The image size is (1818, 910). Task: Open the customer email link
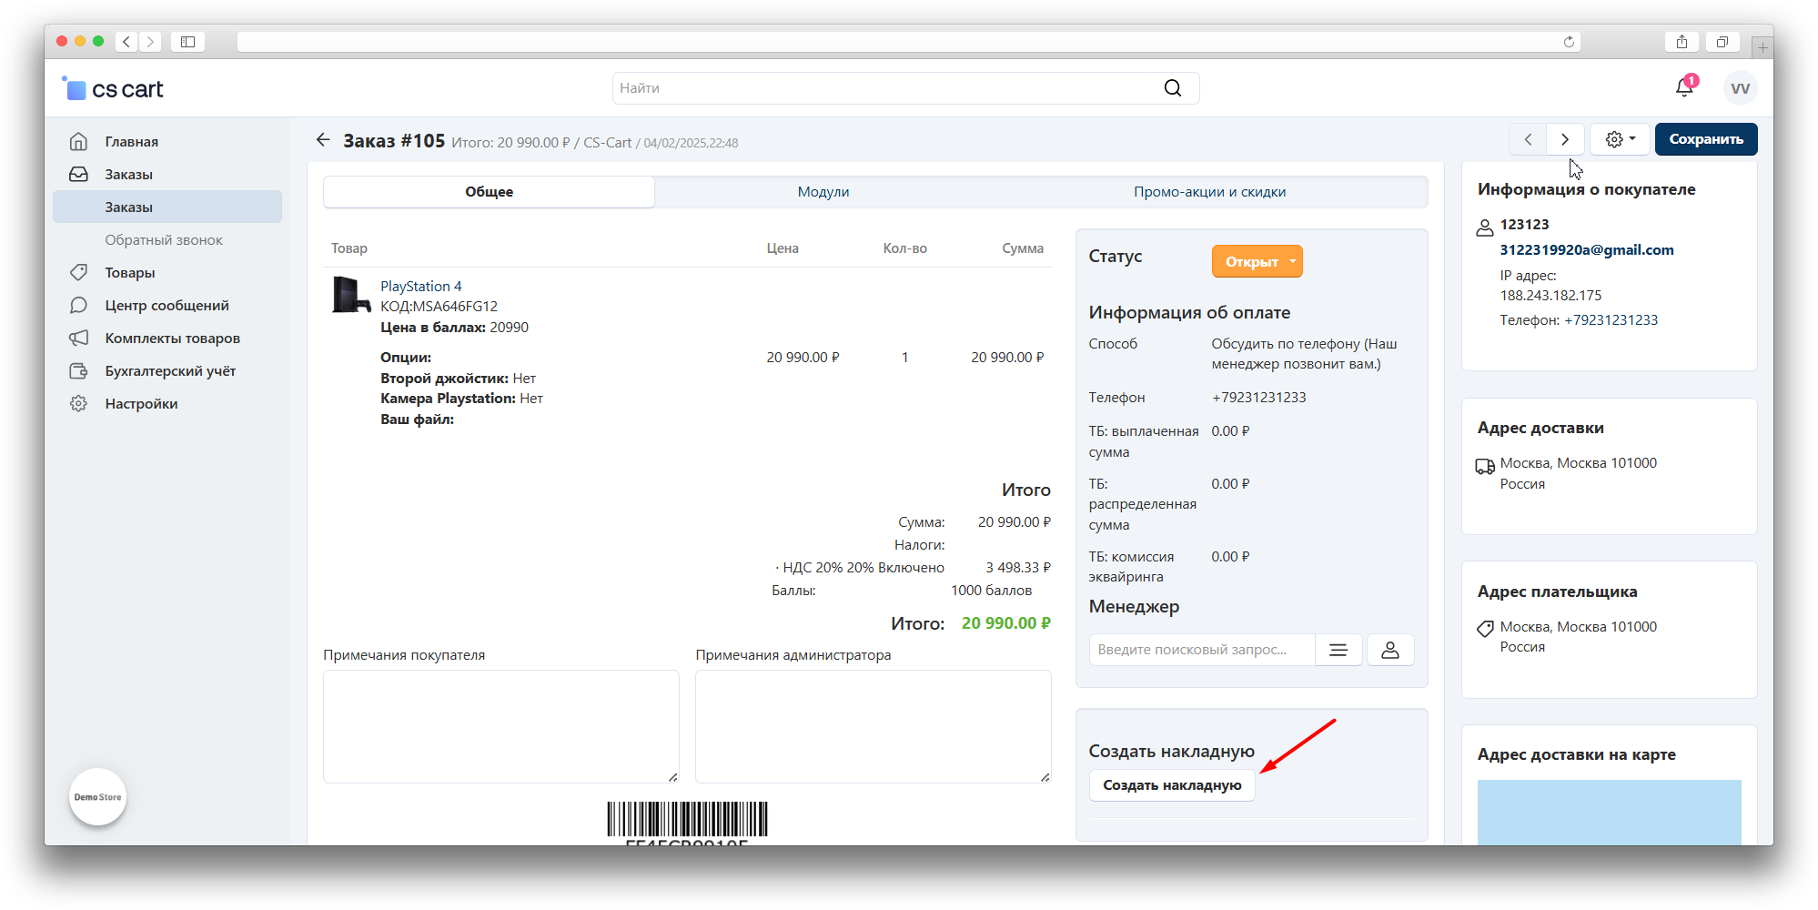[1586, 250]
